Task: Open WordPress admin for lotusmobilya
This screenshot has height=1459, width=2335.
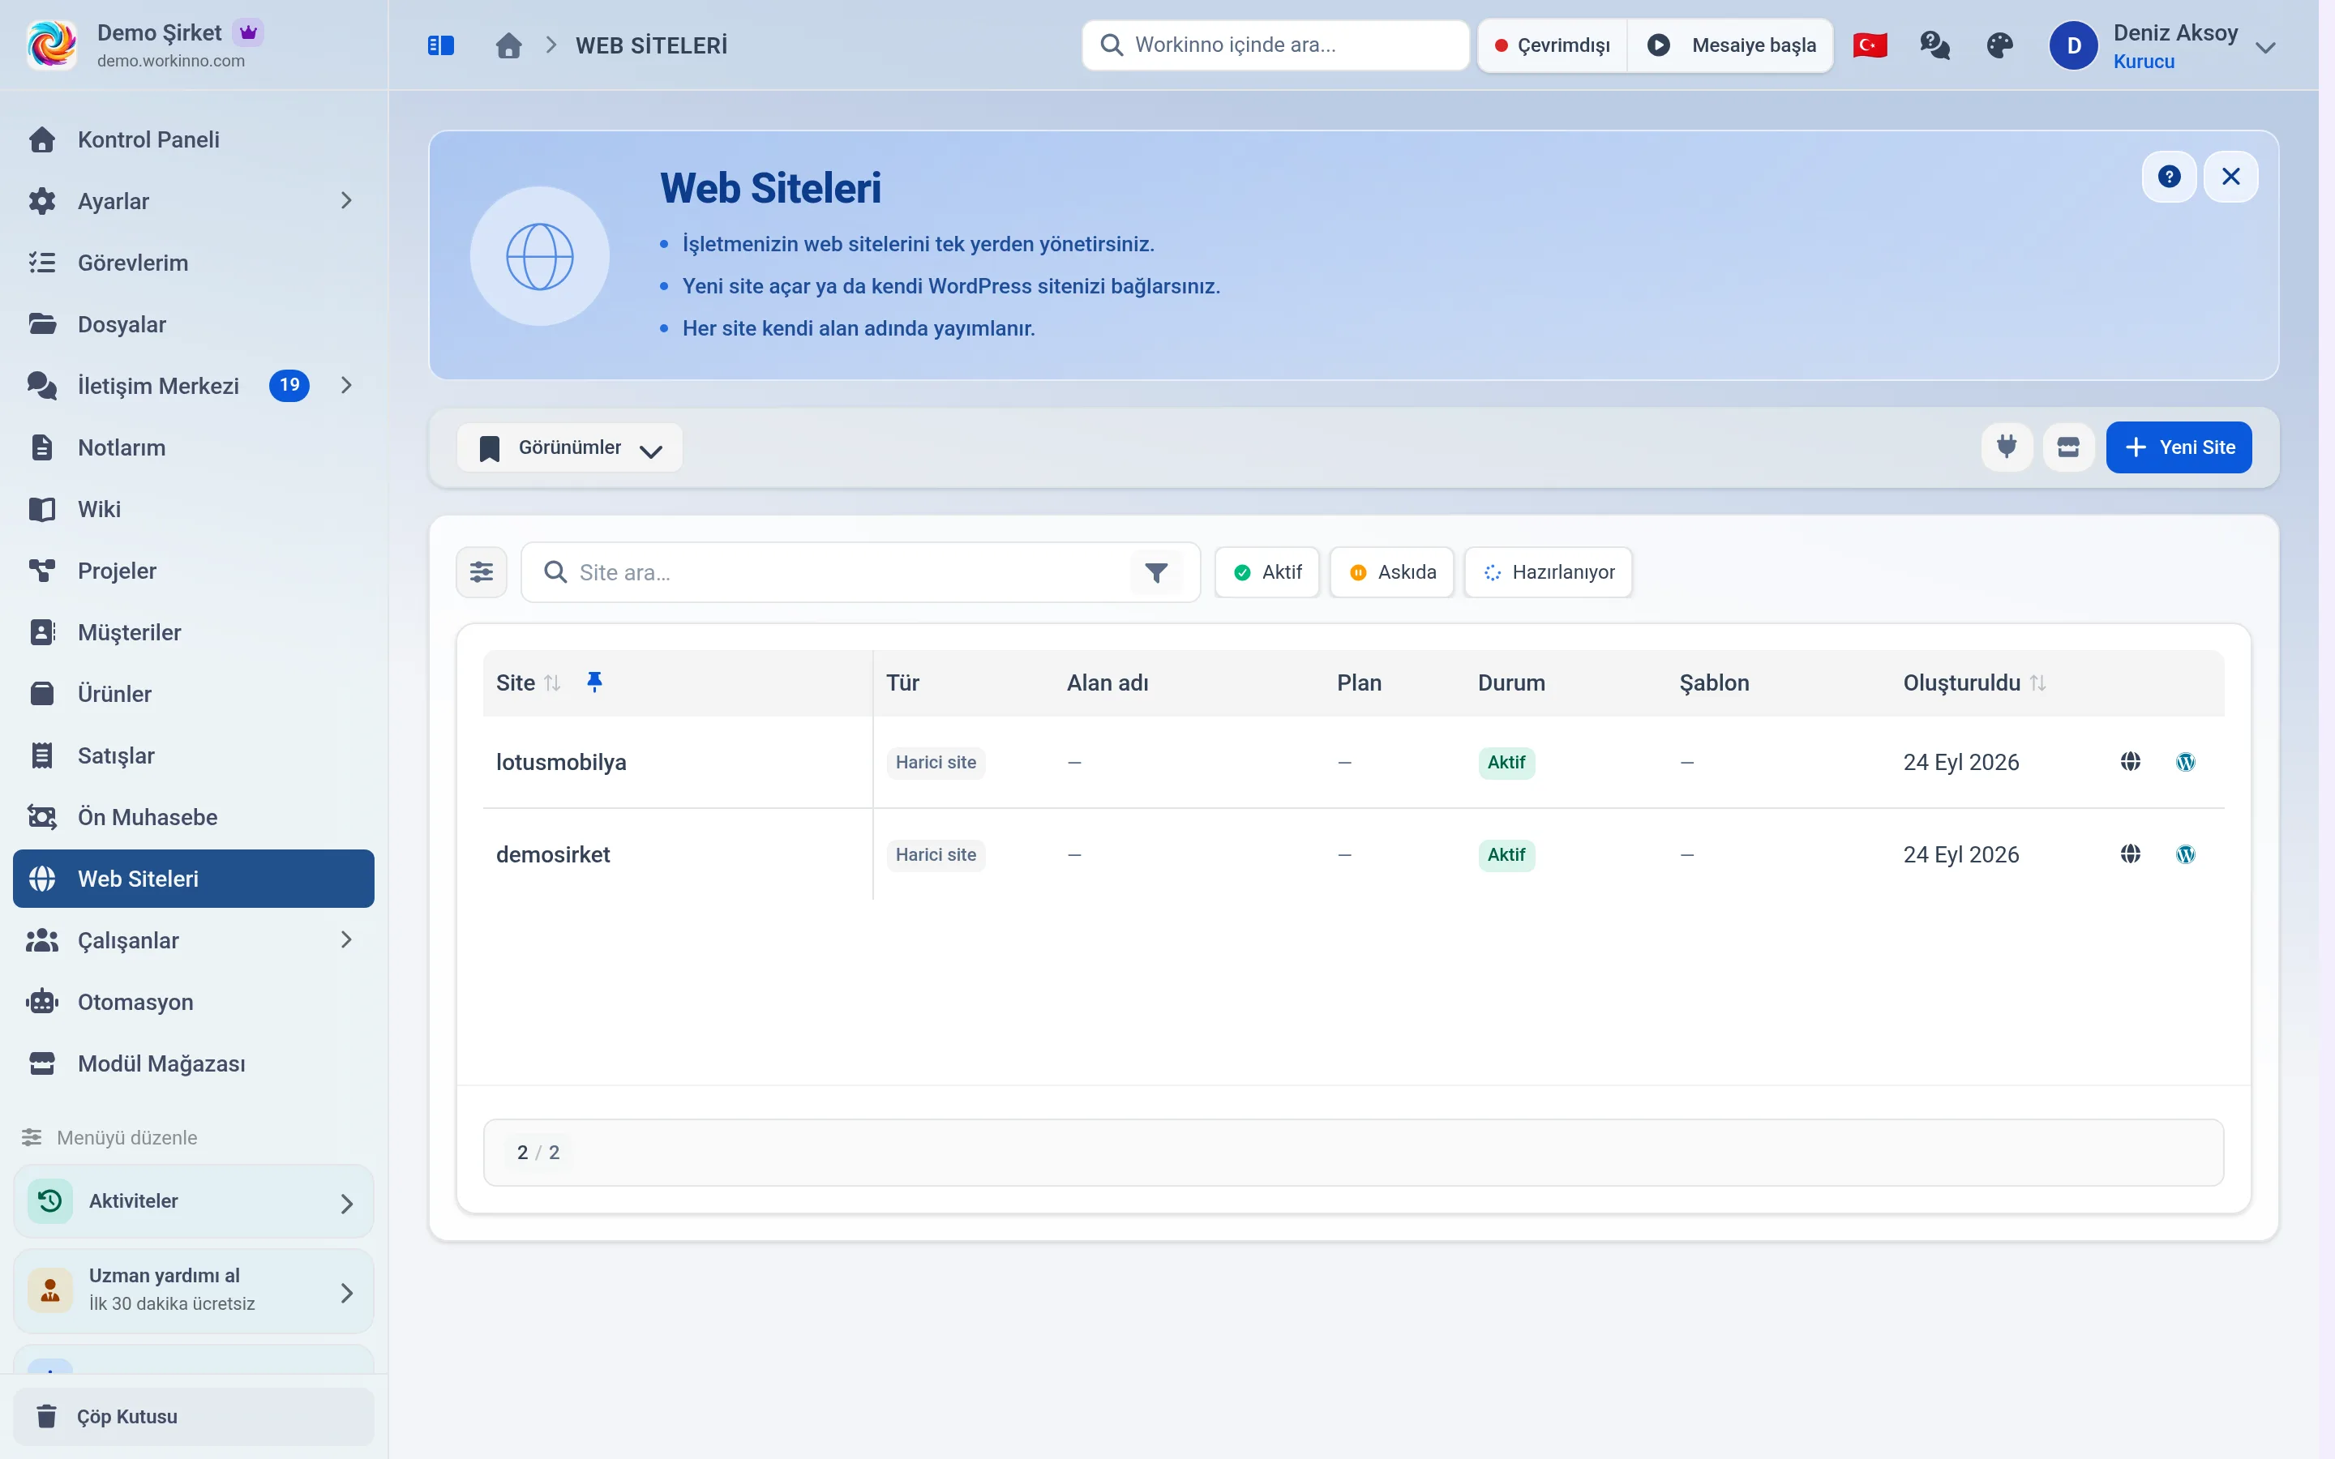Action: point(2186,762)
